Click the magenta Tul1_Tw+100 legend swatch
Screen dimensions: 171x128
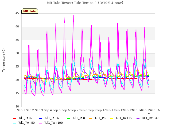tap(40, 123)
